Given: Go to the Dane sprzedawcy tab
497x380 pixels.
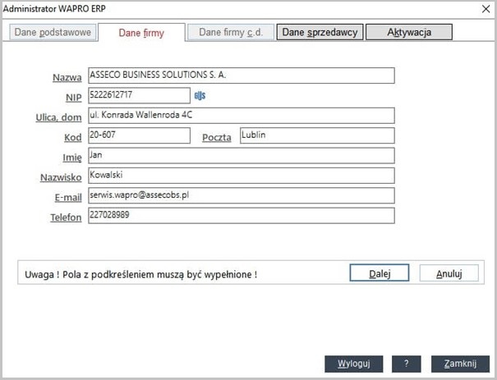Looking at the screenshot, I should click(x=320, y=33).
